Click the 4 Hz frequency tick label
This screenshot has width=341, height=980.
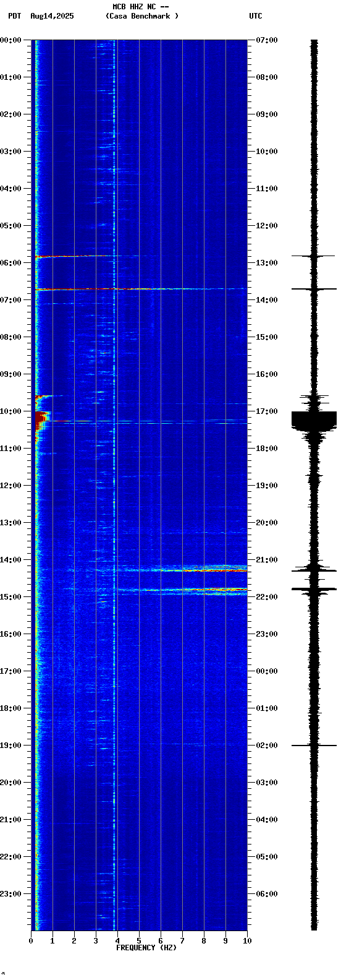tap(117, 941)
